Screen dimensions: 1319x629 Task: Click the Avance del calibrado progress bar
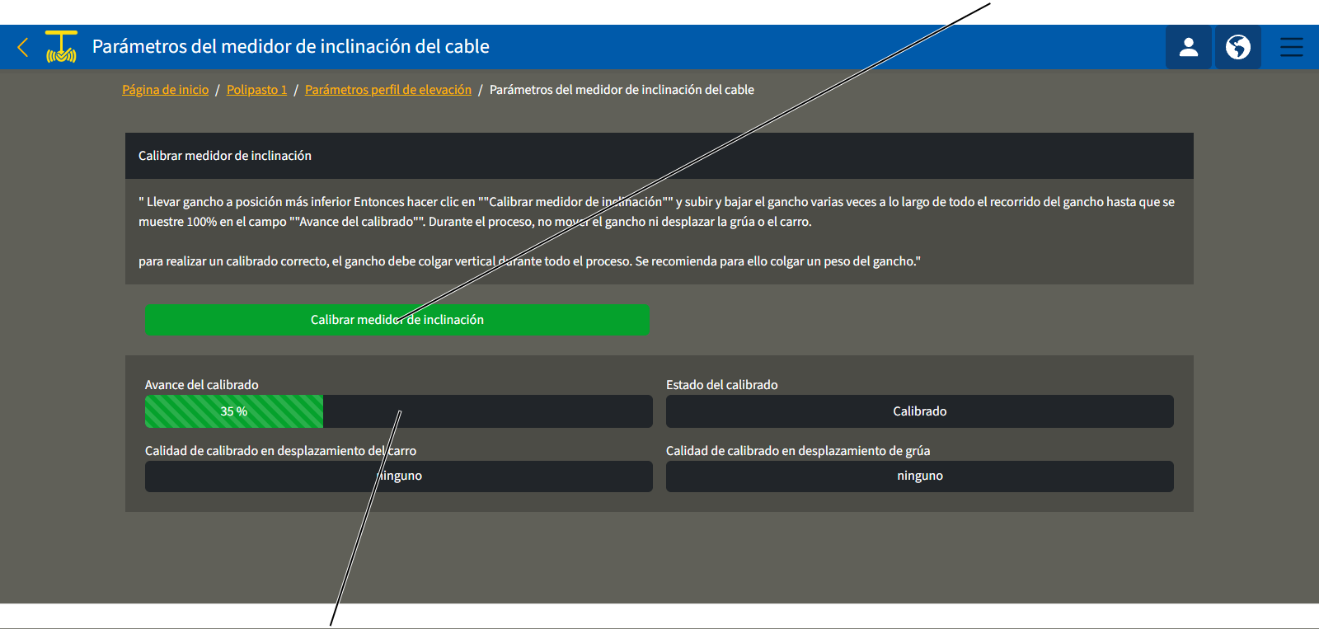399,411
